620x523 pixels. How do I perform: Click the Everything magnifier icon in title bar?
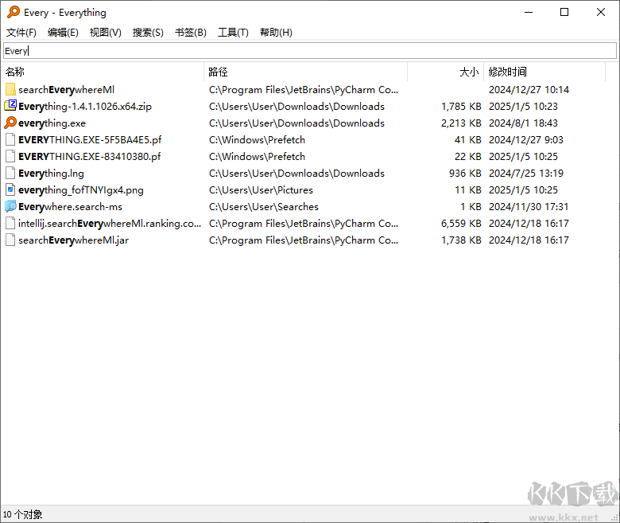[13, 12]
